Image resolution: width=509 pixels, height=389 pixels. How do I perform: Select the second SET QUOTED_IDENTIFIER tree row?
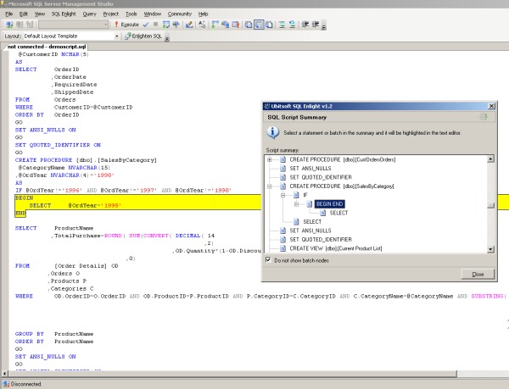[321, 240]
